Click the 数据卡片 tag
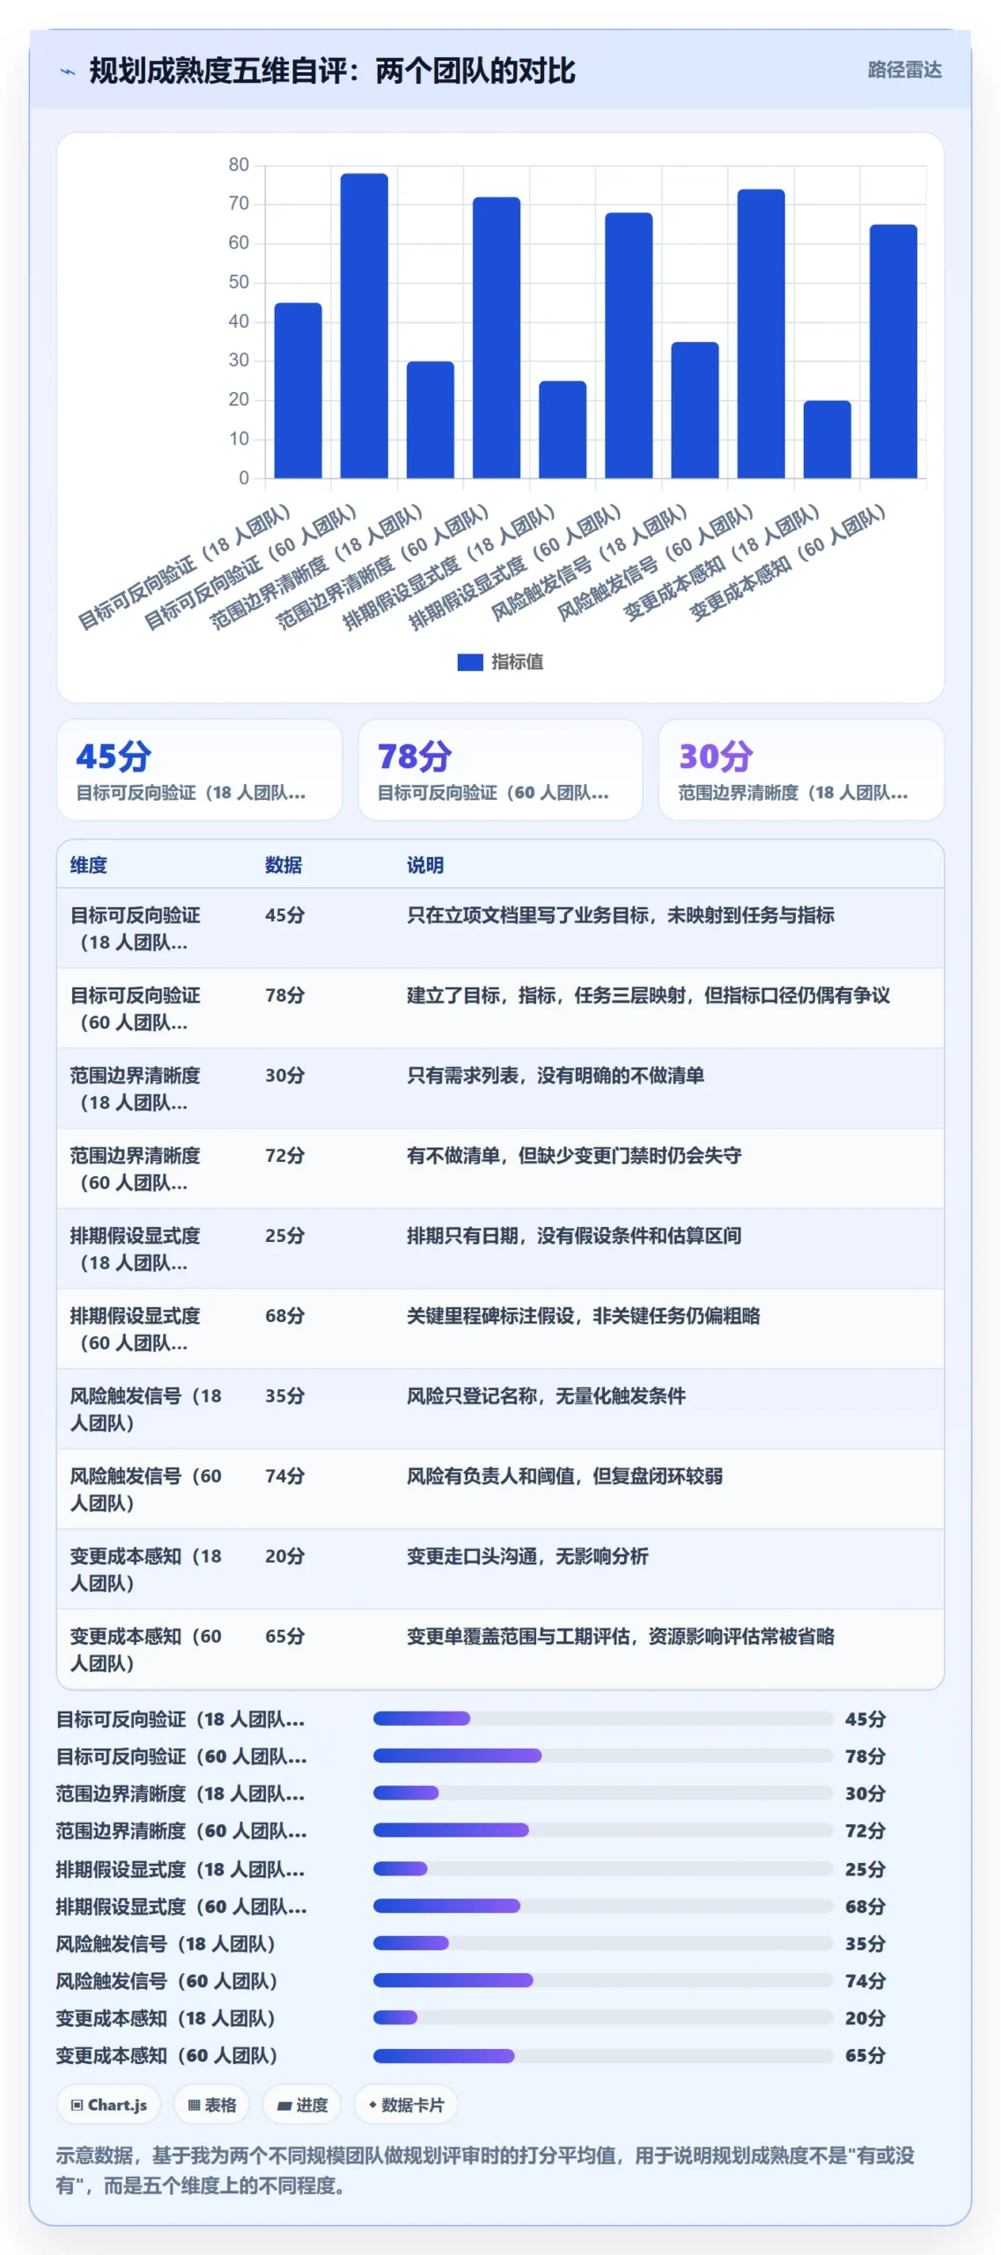This screenshot has height=2255, width=1001. (406, 2104)
